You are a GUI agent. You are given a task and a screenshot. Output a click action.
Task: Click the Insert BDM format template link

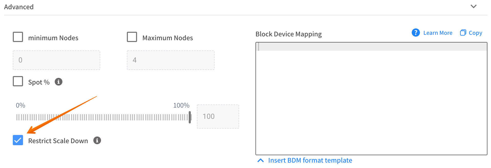pyautogui.click(x=310, y=160)
